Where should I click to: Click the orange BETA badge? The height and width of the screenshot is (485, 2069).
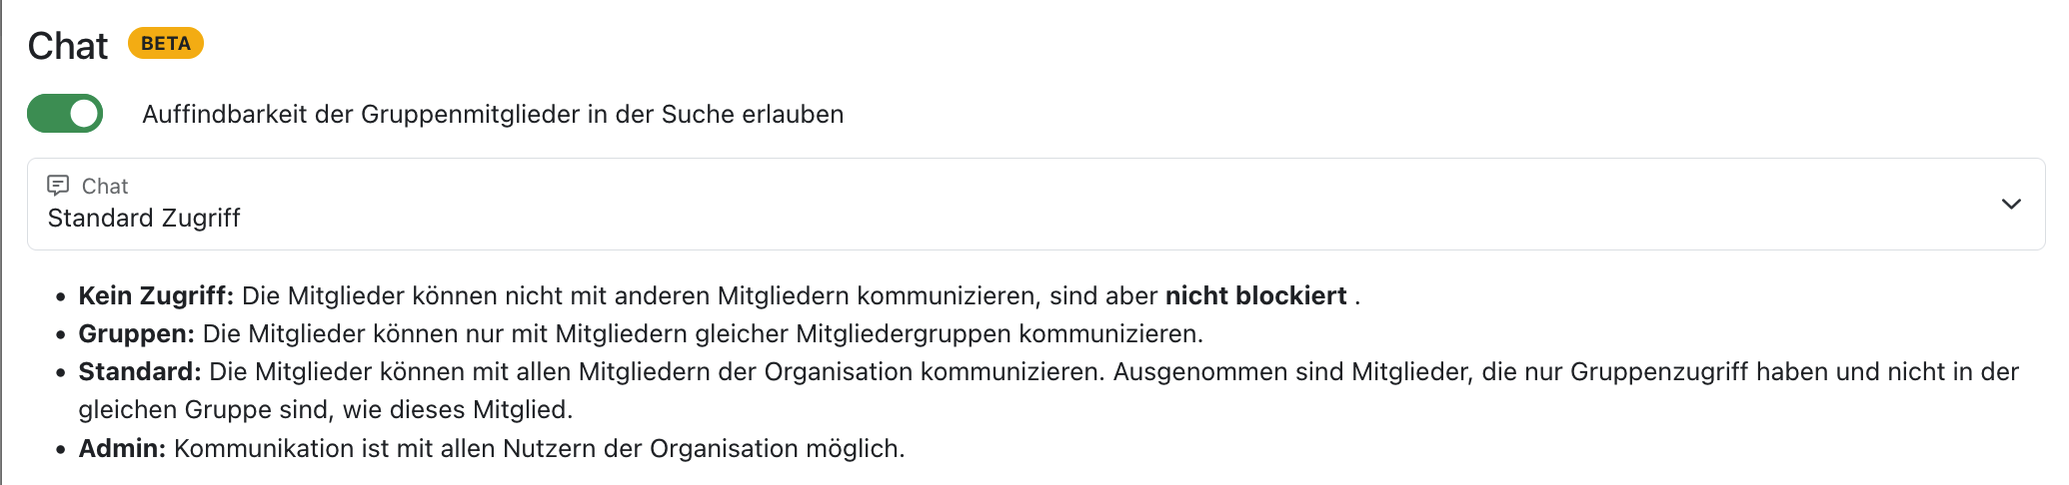pos(166,44)
